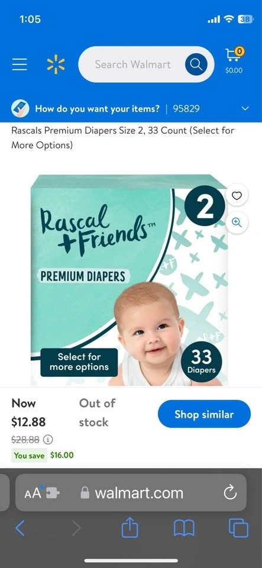The height and width of the screenshot is (568, 262).
Task: Tap the 95829 zip code location
Action: click(x=186, y=109)
